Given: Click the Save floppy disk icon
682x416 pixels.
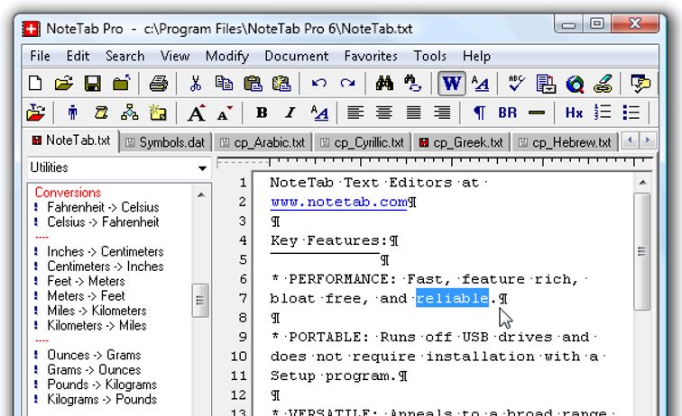Looking at the screenshot, I should click(92, 85).
